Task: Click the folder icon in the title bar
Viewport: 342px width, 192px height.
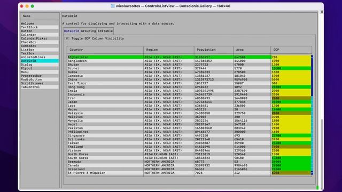Action: pyautogui.click(x=113, y=6)
